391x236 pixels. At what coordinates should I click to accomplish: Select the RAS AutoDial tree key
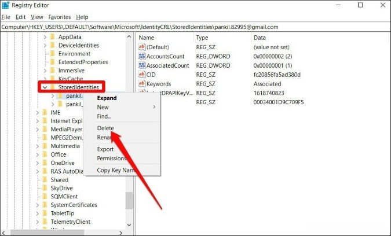click(67, 171)
